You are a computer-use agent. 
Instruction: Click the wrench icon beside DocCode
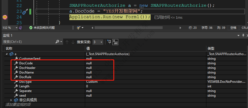[x=16, y=63]
